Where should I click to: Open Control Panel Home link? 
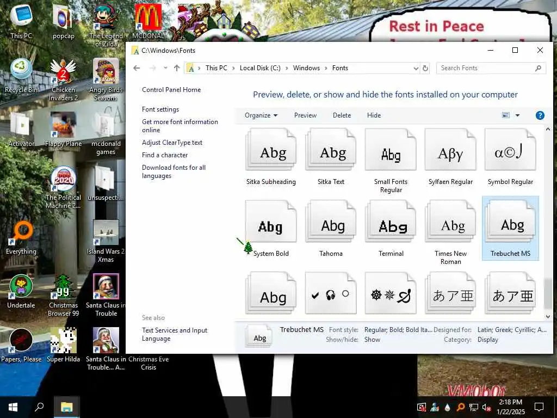point(171,90)
